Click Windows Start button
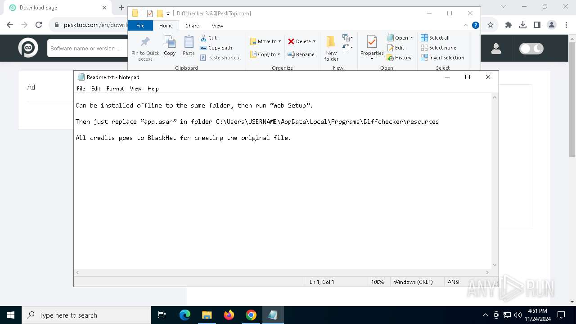This screenshot has width=576, height=324. pos(11,315)
